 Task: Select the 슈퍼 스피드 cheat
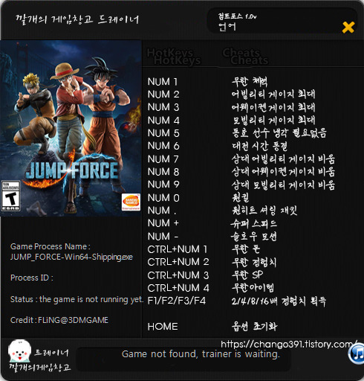pyautogui.click(x=254, y=223)
